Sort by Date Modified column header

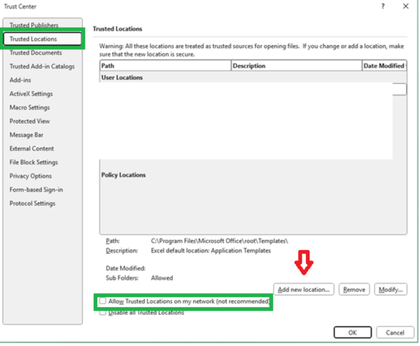point(384,66)
